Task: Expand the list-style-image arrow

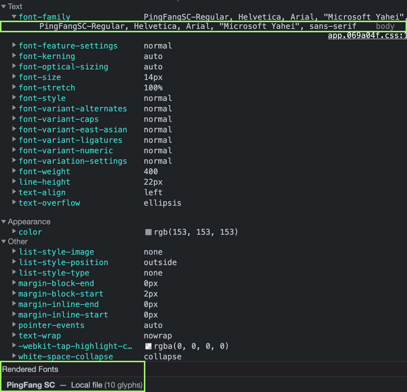Action: (x=14, y=251)
